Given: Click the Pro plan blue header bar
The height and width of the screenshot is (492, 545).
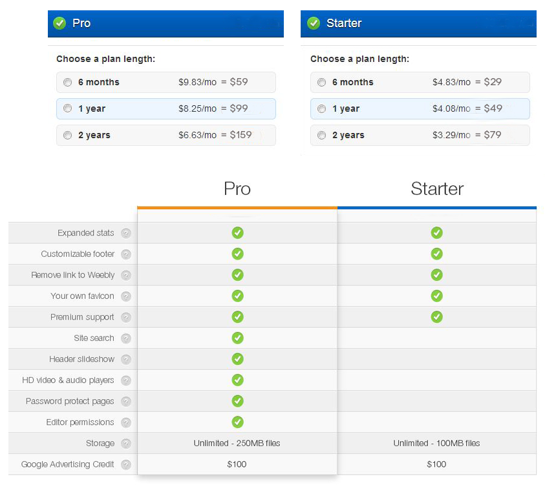Looking at the screenshot, I should (x=166, y=24).
